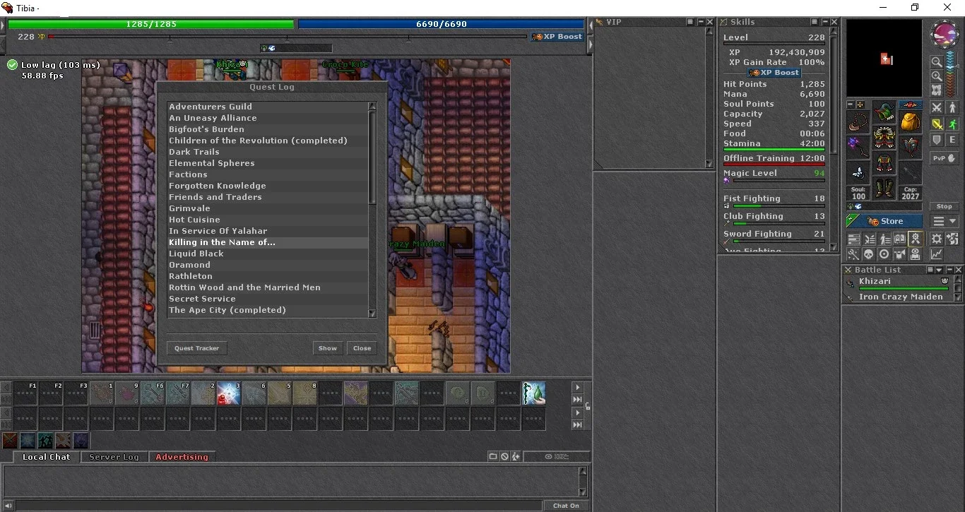
Task: Activate the glowing action bar slot 3
Action: [229, 393]
